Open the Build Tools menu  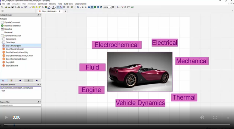click(x=68, y=4)
